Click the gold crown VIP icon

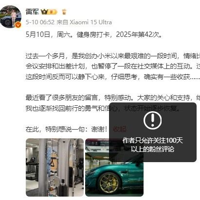[x=44, y=12]
